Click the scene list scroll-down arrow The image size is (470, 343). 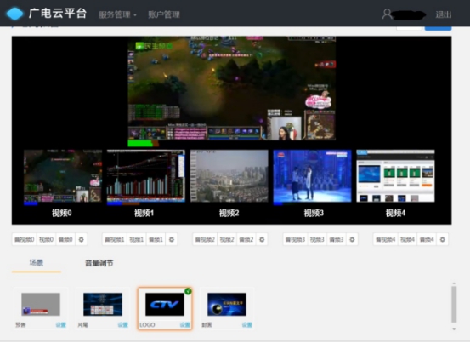(454, 329)
